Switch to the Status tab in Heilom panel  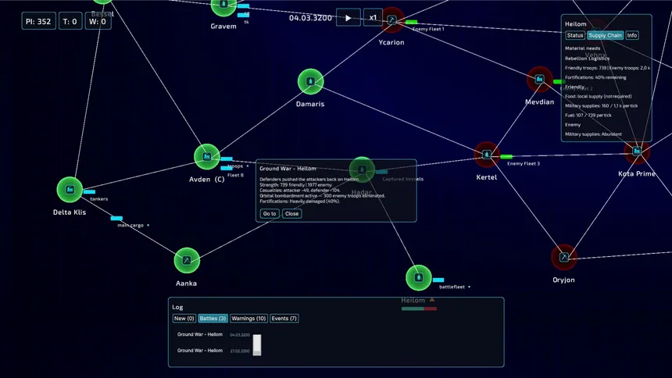[x=574, y=36]
